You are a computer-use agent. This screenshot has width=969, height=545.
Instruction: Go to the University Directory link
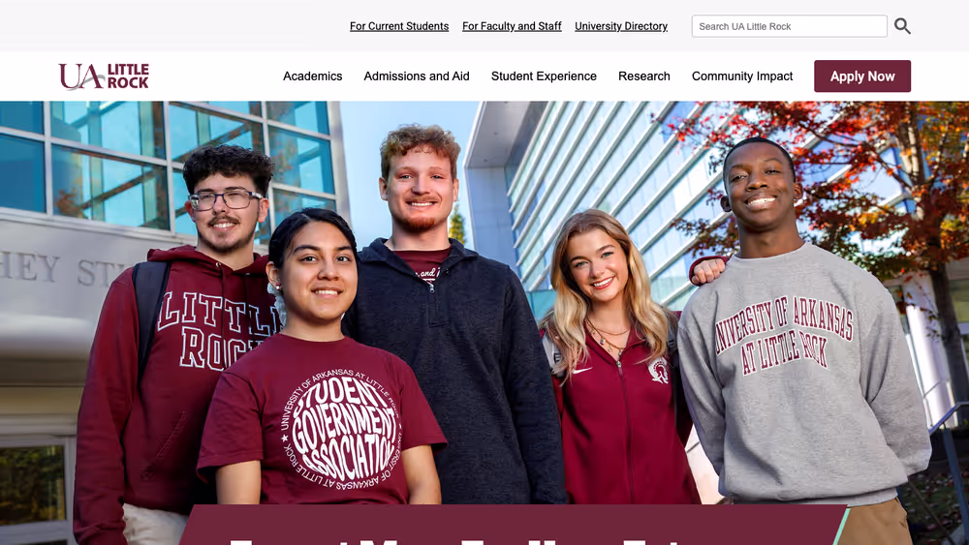pos(621,26)
